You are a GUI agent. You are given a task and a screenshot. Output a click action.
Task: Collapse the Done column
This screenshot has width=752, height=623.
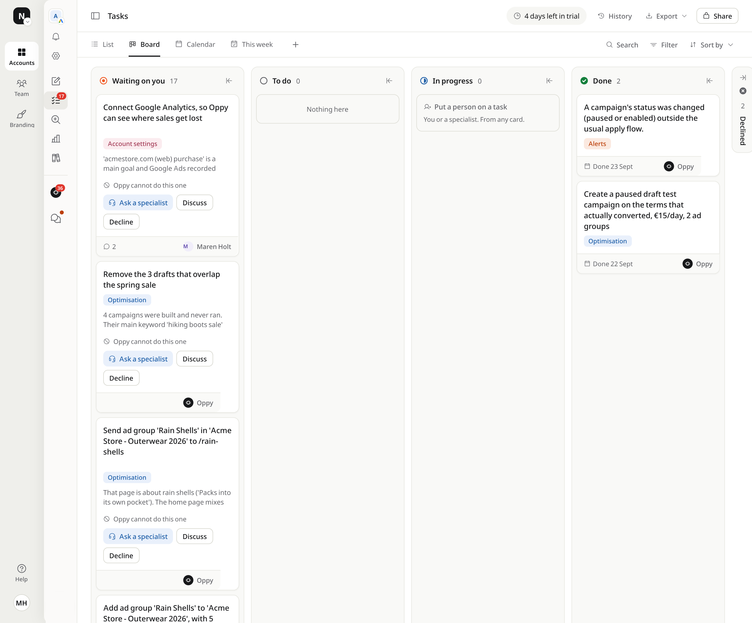(709, 81)
